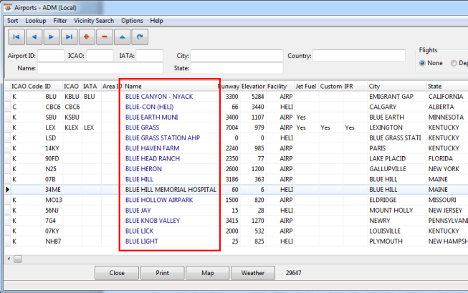468x293 pixels.
Task: Focus the State input field
Action: point(237,68)
